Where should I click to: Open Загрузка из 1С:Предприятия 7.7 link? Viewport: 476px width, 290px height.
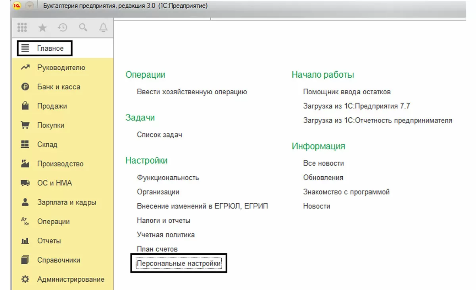click(x=357, y=106)
